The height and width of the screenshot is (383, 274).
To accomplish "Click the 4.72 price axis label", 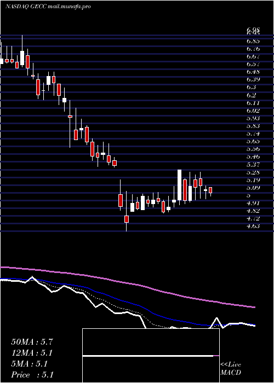I will tap(253, 218).
